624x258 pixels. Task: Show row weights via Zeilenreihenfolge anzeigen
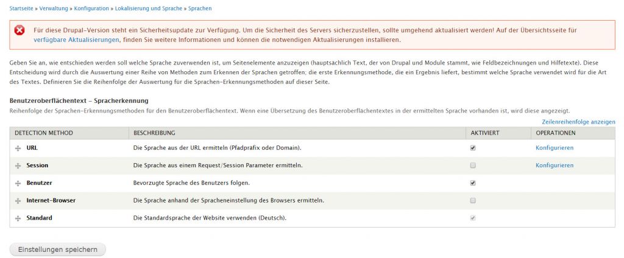(x=578, y=122)
